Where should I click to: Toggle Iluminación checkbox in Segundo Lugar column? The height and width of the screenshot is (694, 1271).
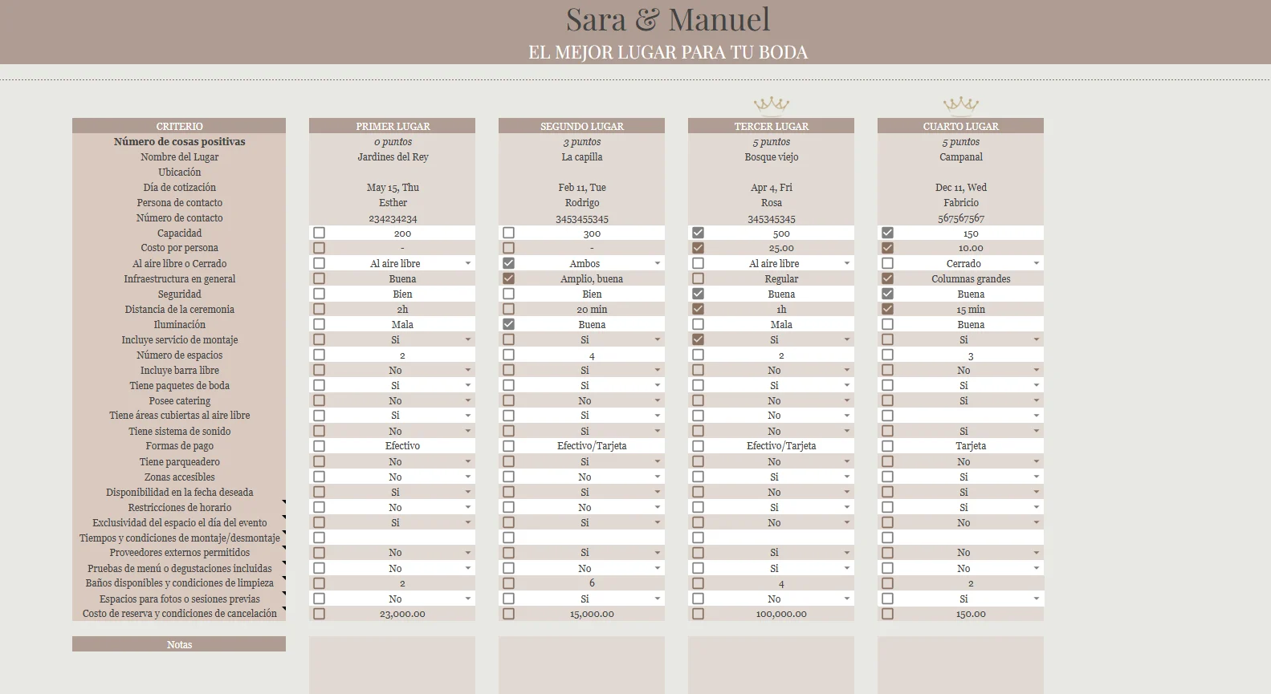pos(508,324)
